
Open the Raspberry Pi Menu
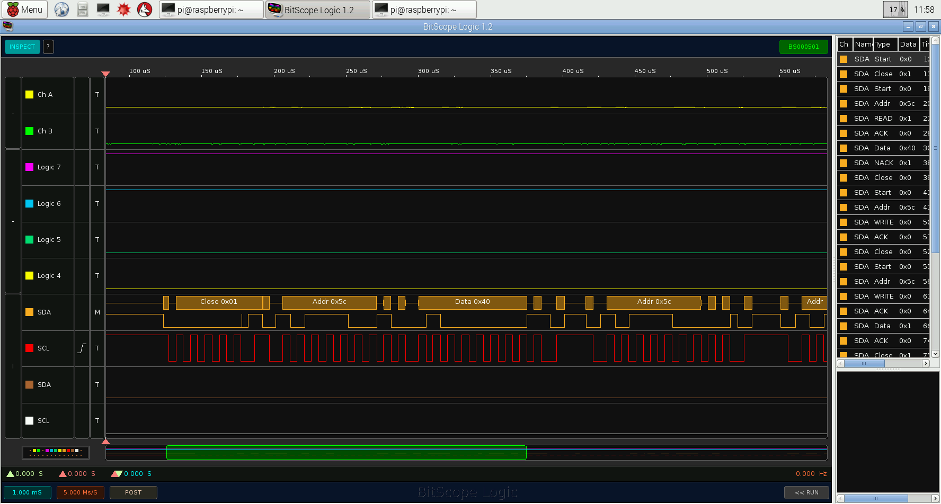tap(24, 9)
